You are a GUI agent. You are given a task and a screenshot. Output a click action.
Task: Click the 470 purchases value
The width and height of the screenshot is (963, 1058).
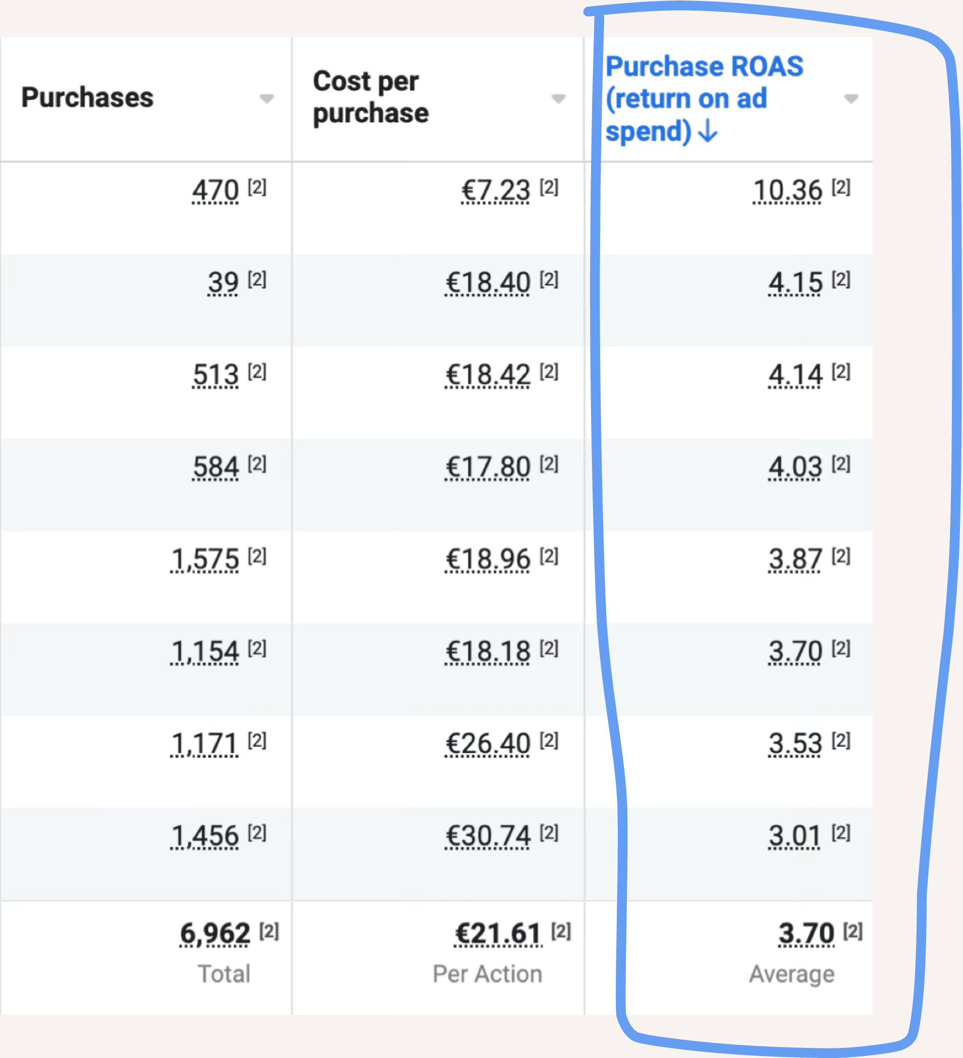[x=215, y=190]
